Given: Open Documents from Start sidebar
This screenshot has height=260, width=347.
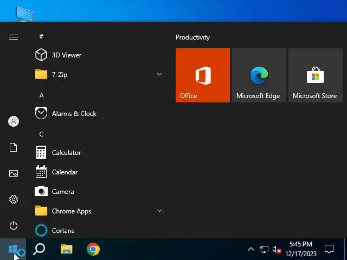Looking at the screenshot, I should click(x=13, y=147).
